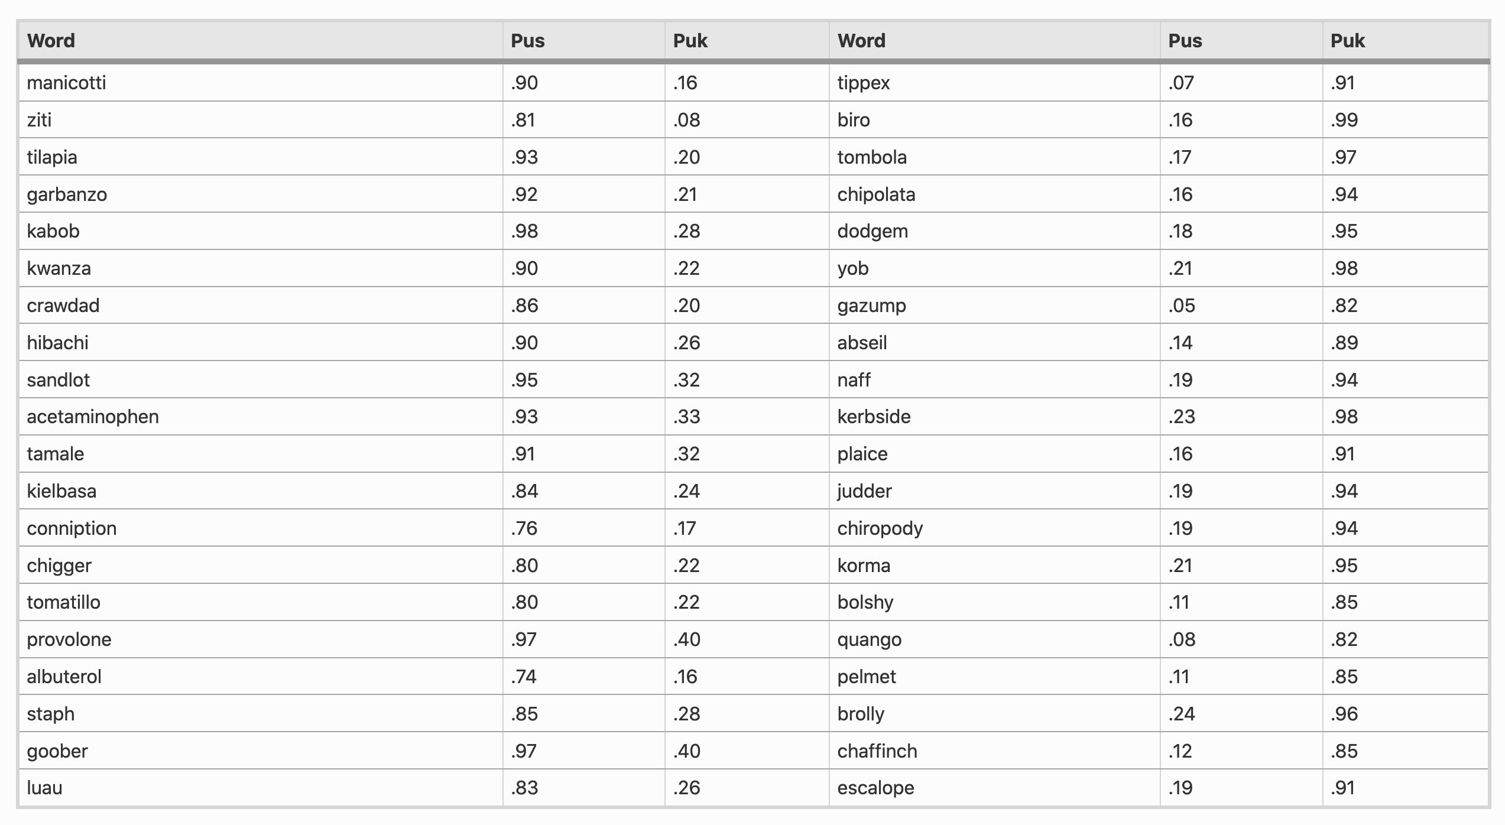
Task: Click the ziti Puk value .08
Action: pyautogui.click(x=686, y=120)
